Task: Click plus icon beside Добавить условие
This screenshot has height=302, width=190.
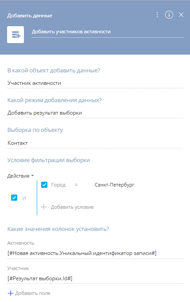Action: (x=44, y=207)
